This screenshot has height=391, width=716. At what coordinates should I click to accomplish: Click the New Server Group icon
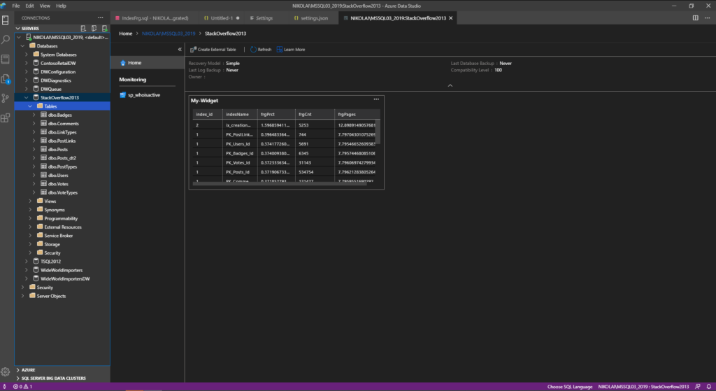(94, 28)
